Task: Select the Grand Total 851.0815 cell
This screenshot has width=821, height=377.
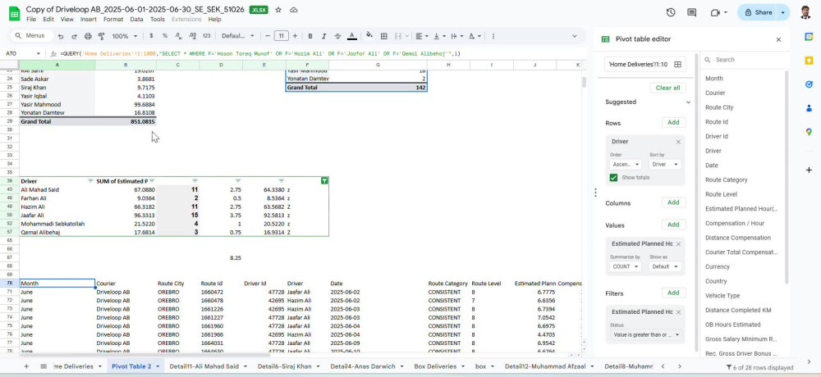Action: tap(126, 121)
